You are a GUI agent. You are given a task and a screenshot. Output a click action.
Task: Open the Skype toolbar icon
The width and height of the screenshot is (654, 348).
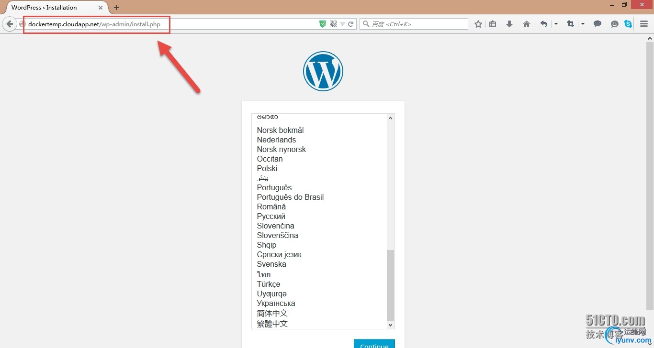pos(628,24)
